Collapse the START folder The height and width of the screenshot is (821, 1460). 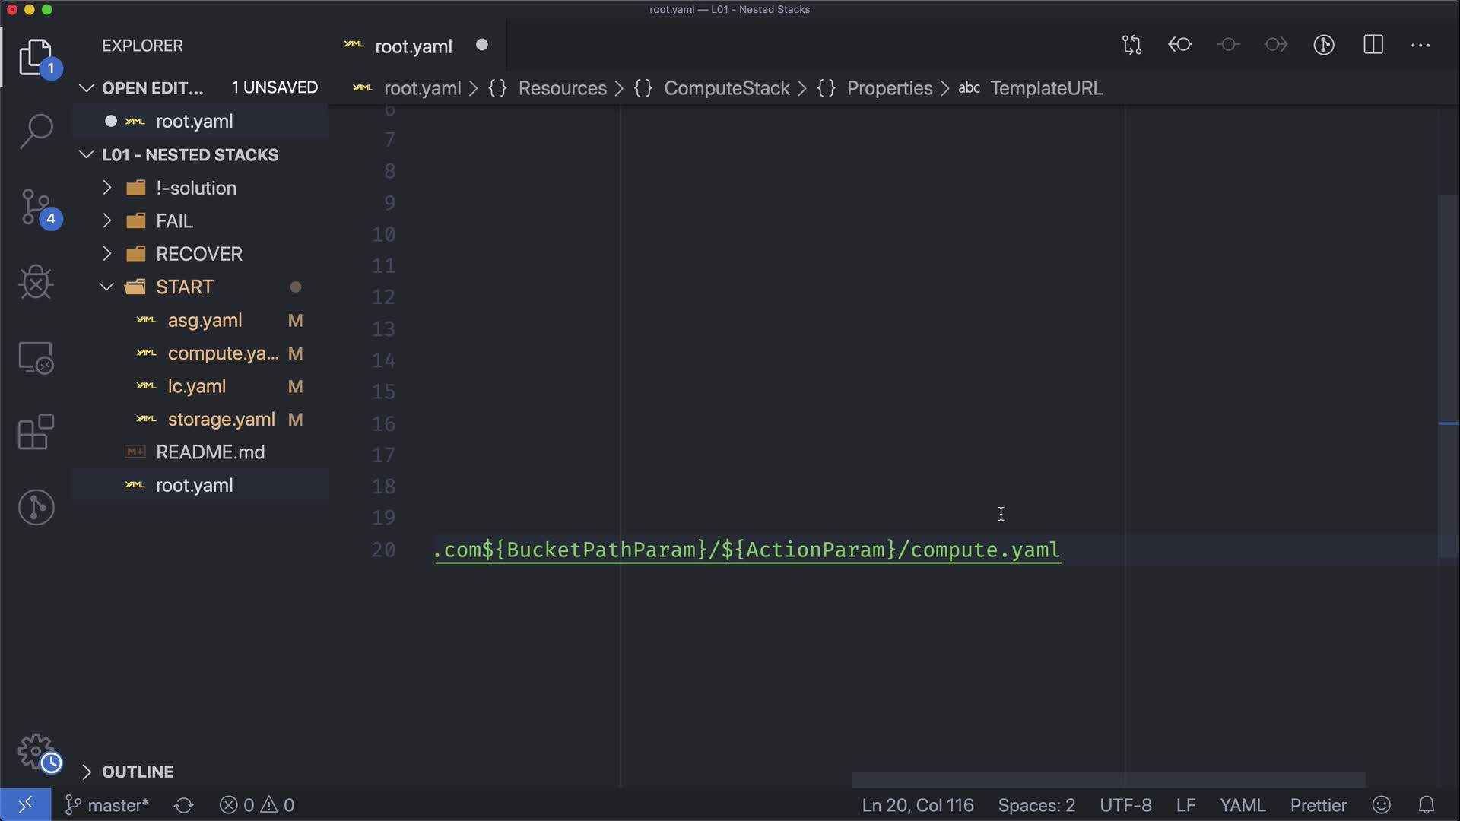pos(184,287)
